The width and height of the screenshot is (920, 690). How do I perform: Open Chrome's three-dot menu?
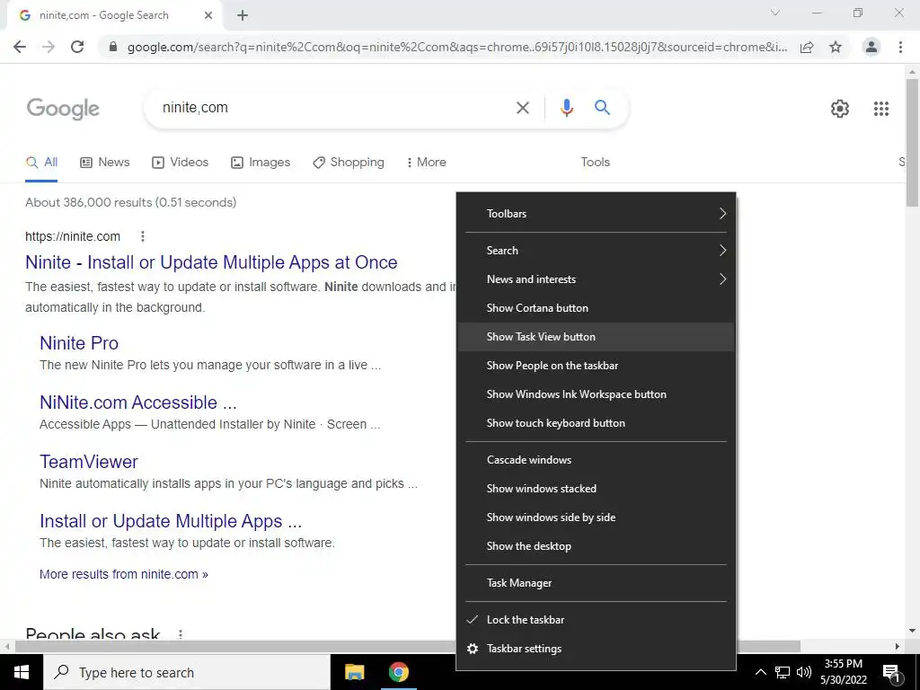900,47
